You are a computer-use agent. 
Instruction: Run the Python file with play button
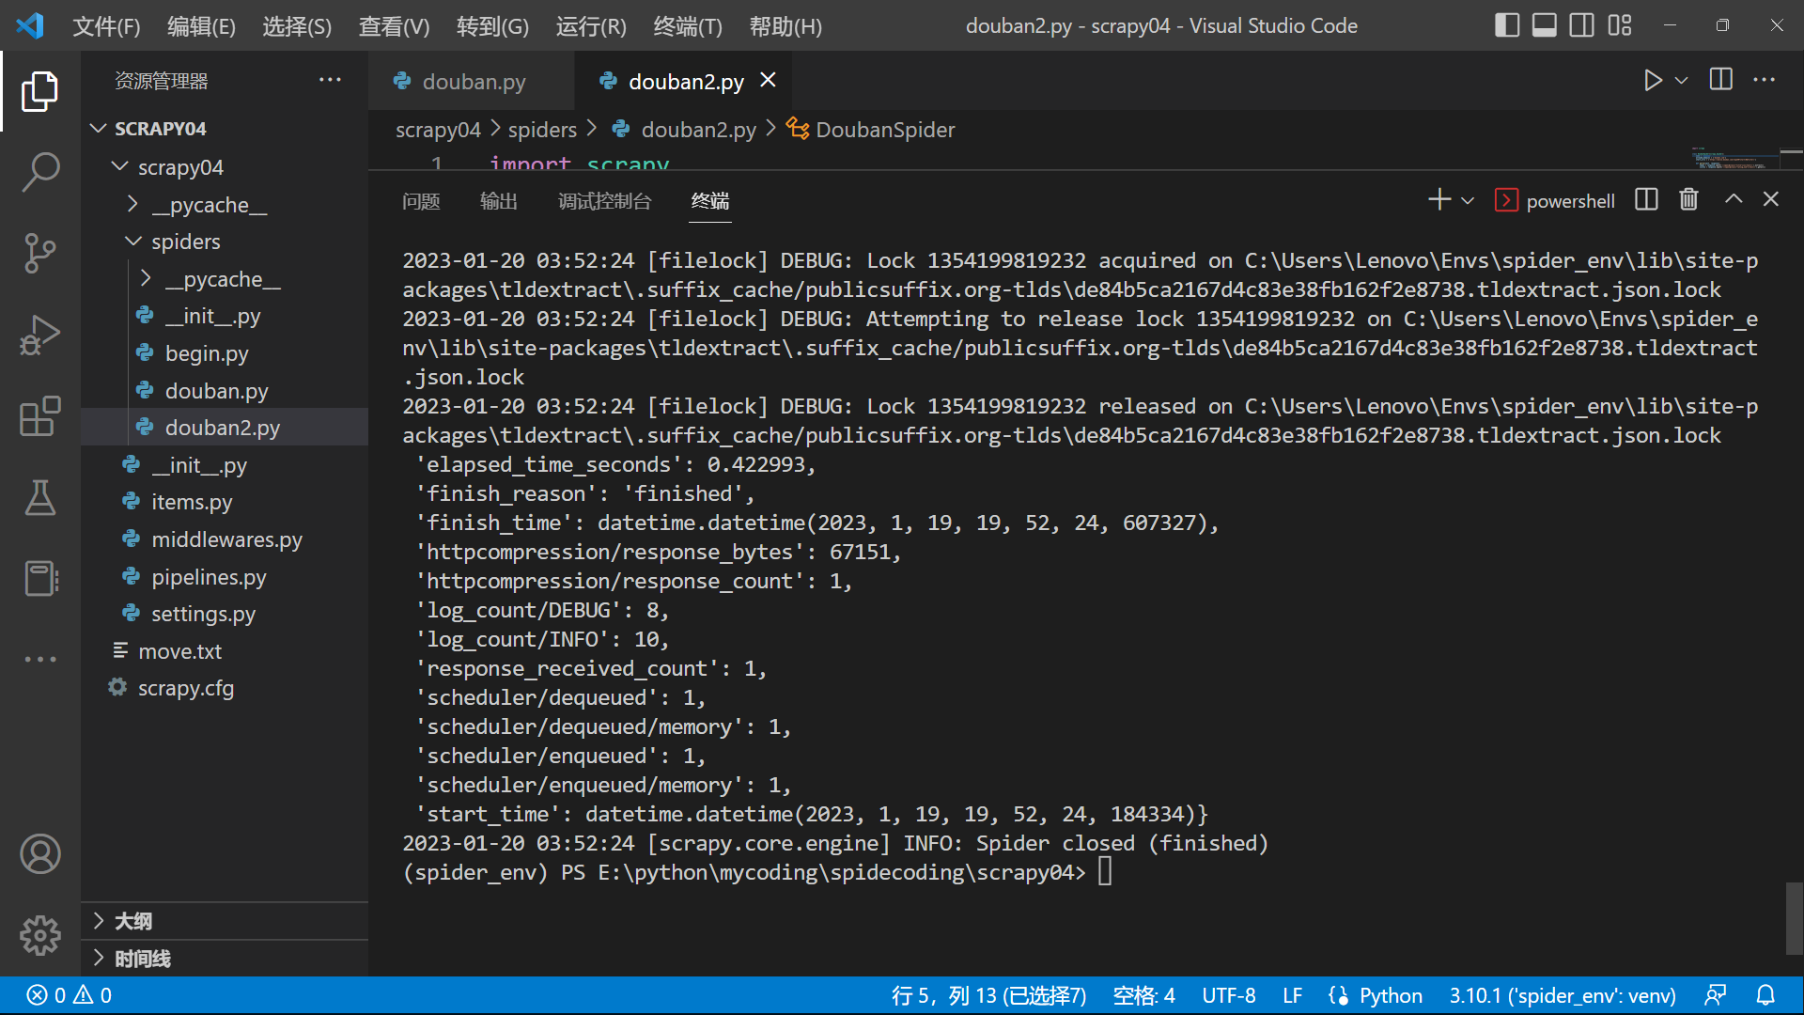[1653, 81]
